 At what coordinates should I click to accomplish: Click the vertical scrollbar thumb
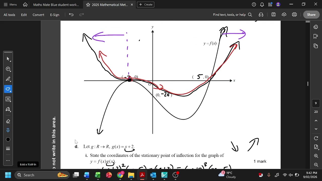pyautogui.click(x=308, y=84)
